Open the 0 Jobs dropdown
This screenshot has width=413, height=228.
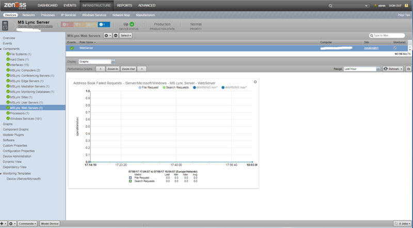pos(402,223)
